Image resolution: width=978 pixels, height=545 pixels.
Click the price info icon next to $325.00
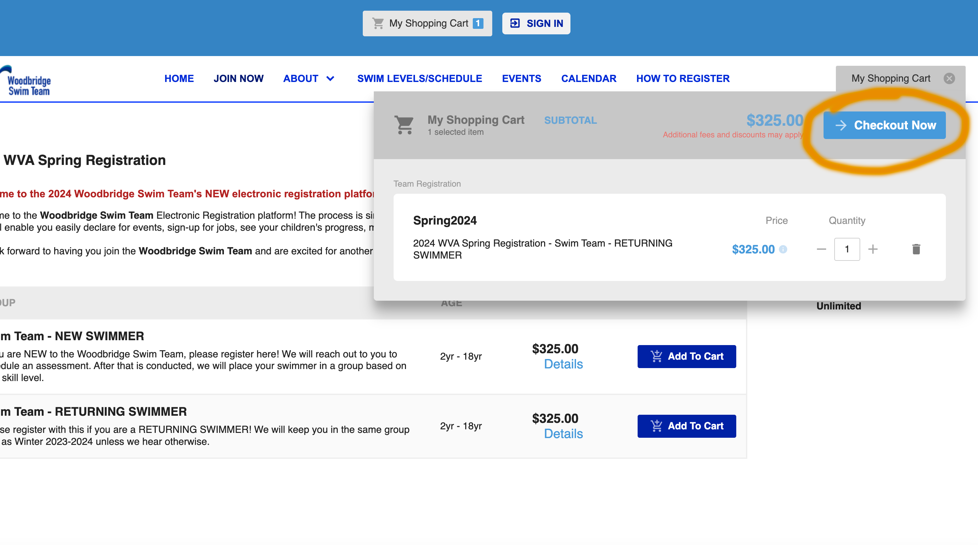(x=783, y=249)
